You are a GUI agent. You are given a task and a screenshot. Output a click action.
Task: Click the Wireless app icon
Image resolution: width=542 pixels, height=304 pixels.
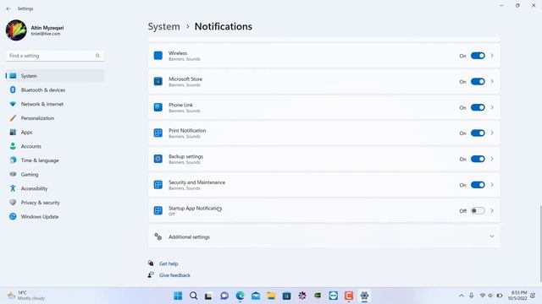(x=158, y=56)
